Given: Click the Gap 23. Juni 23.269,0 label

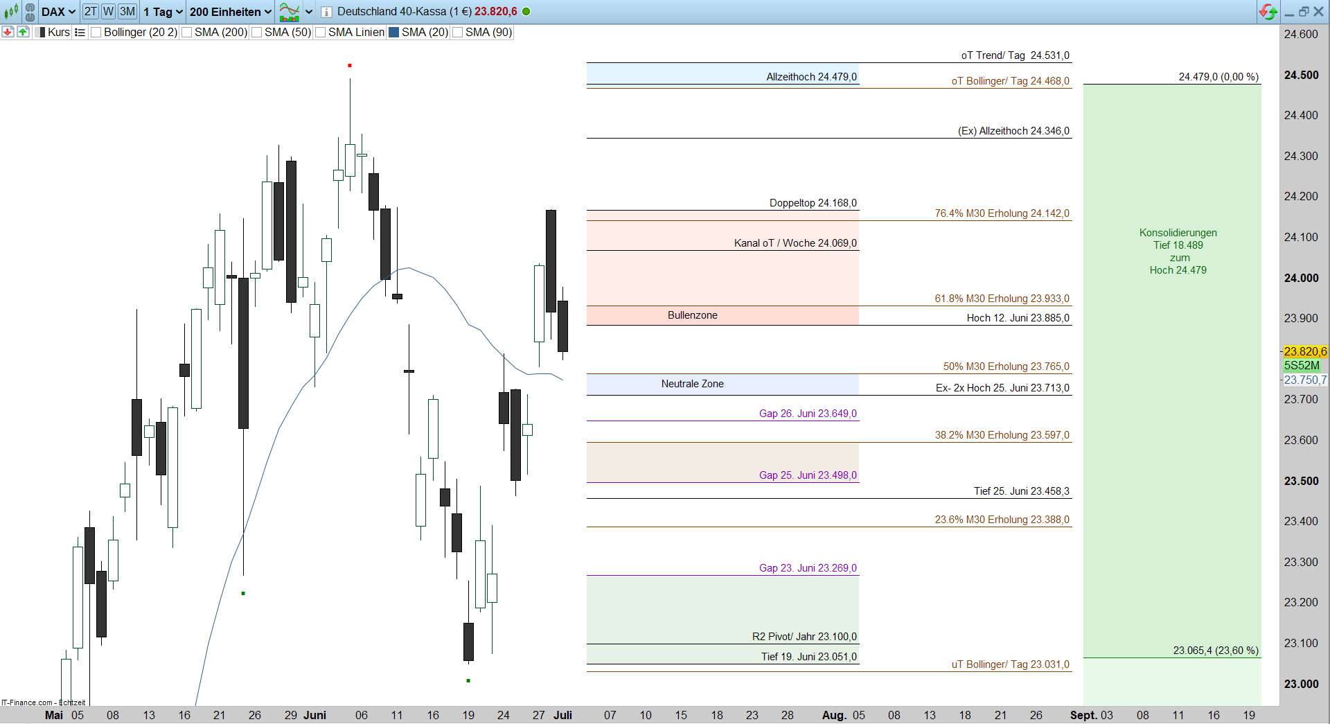Looking at the screenshot, I should (808, 568).
